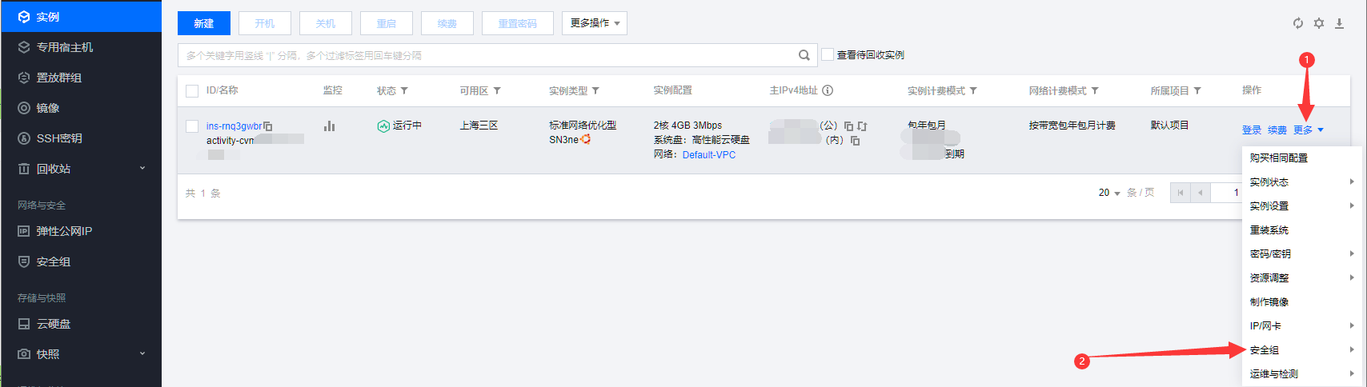Filter by 网络计费模式 column
This screenshot has height=387, width=1367.
coord(1095,91)
